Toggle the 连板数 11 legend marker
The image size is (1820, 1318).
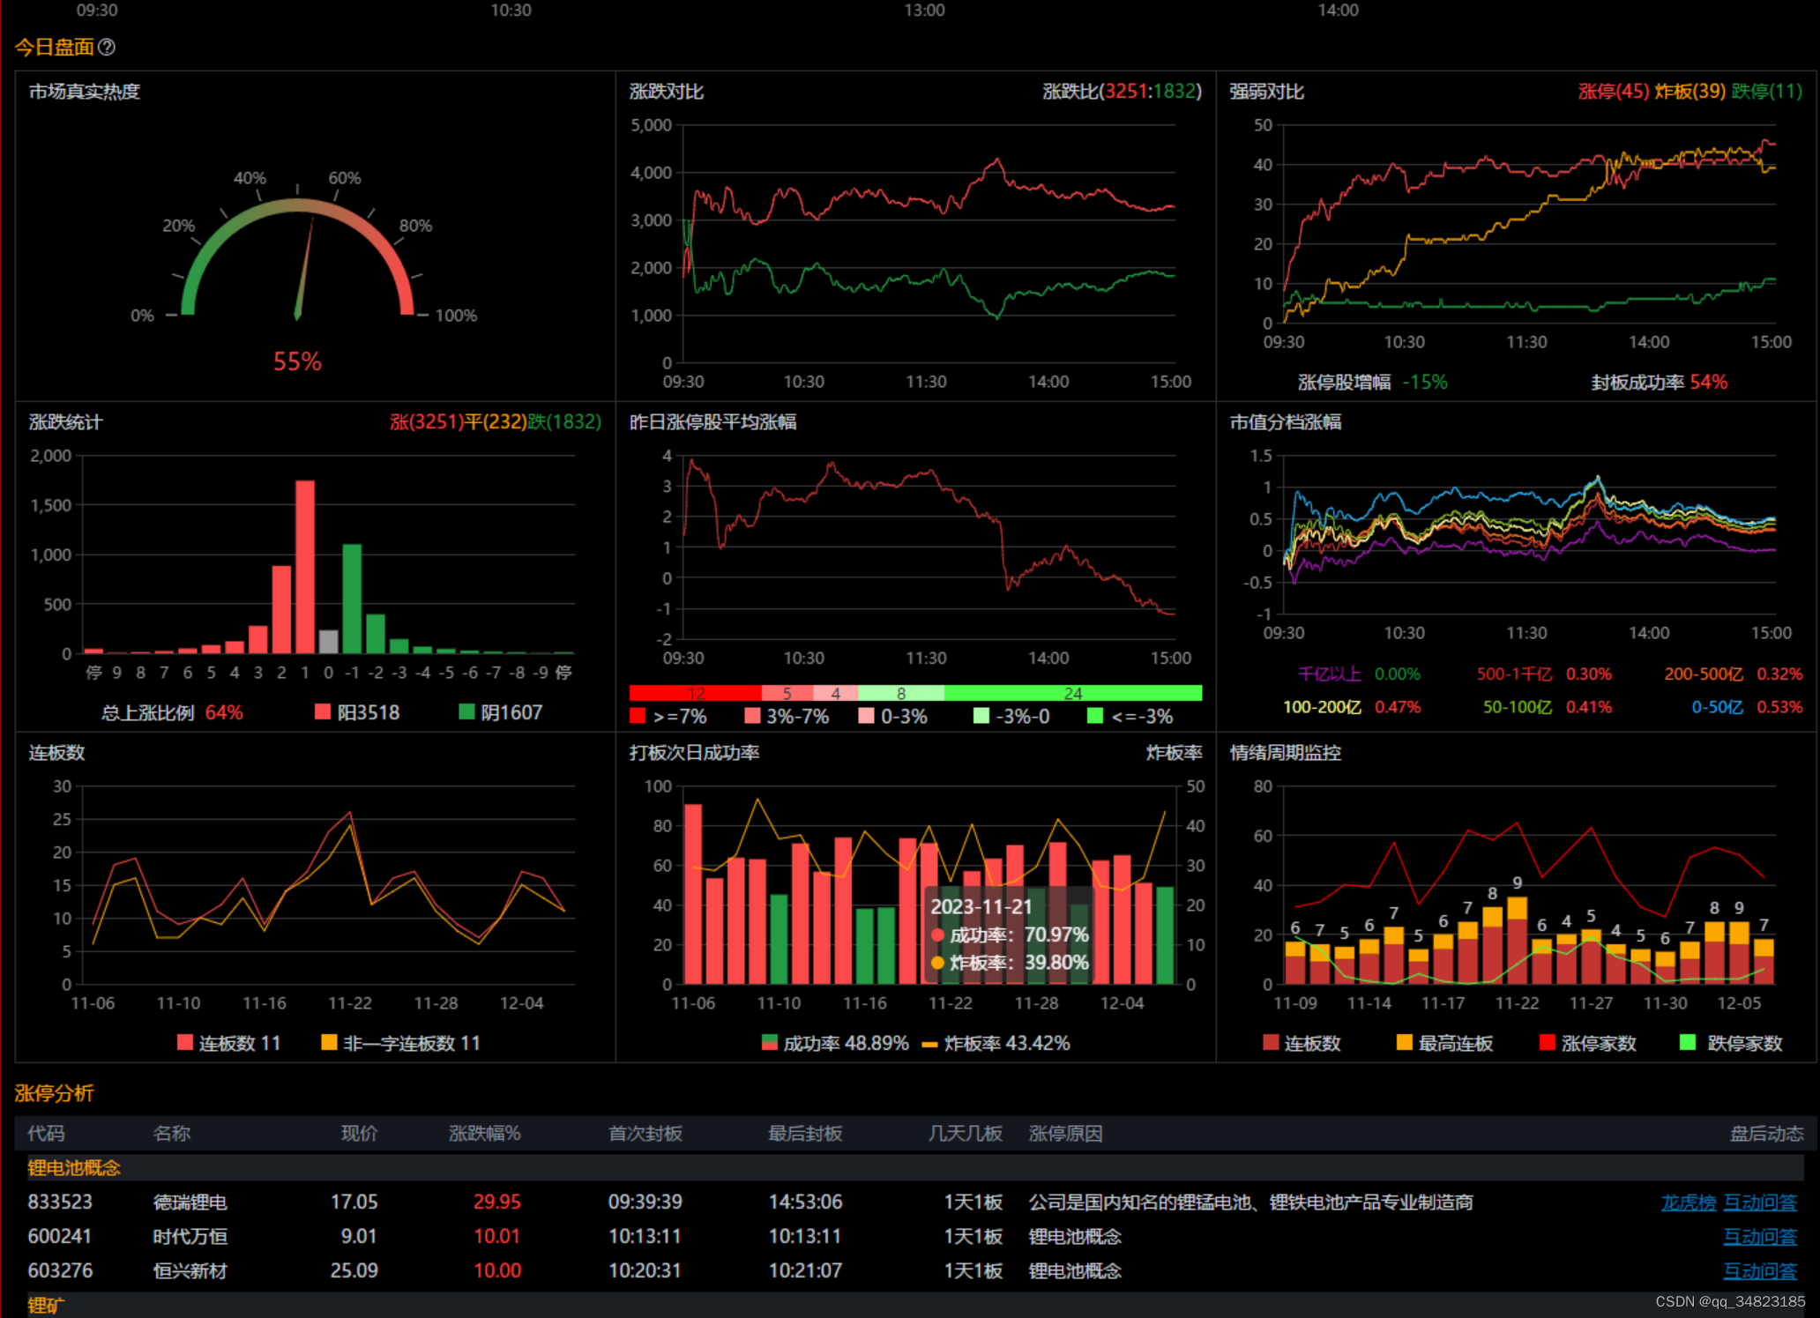[x=185, y=1042]
